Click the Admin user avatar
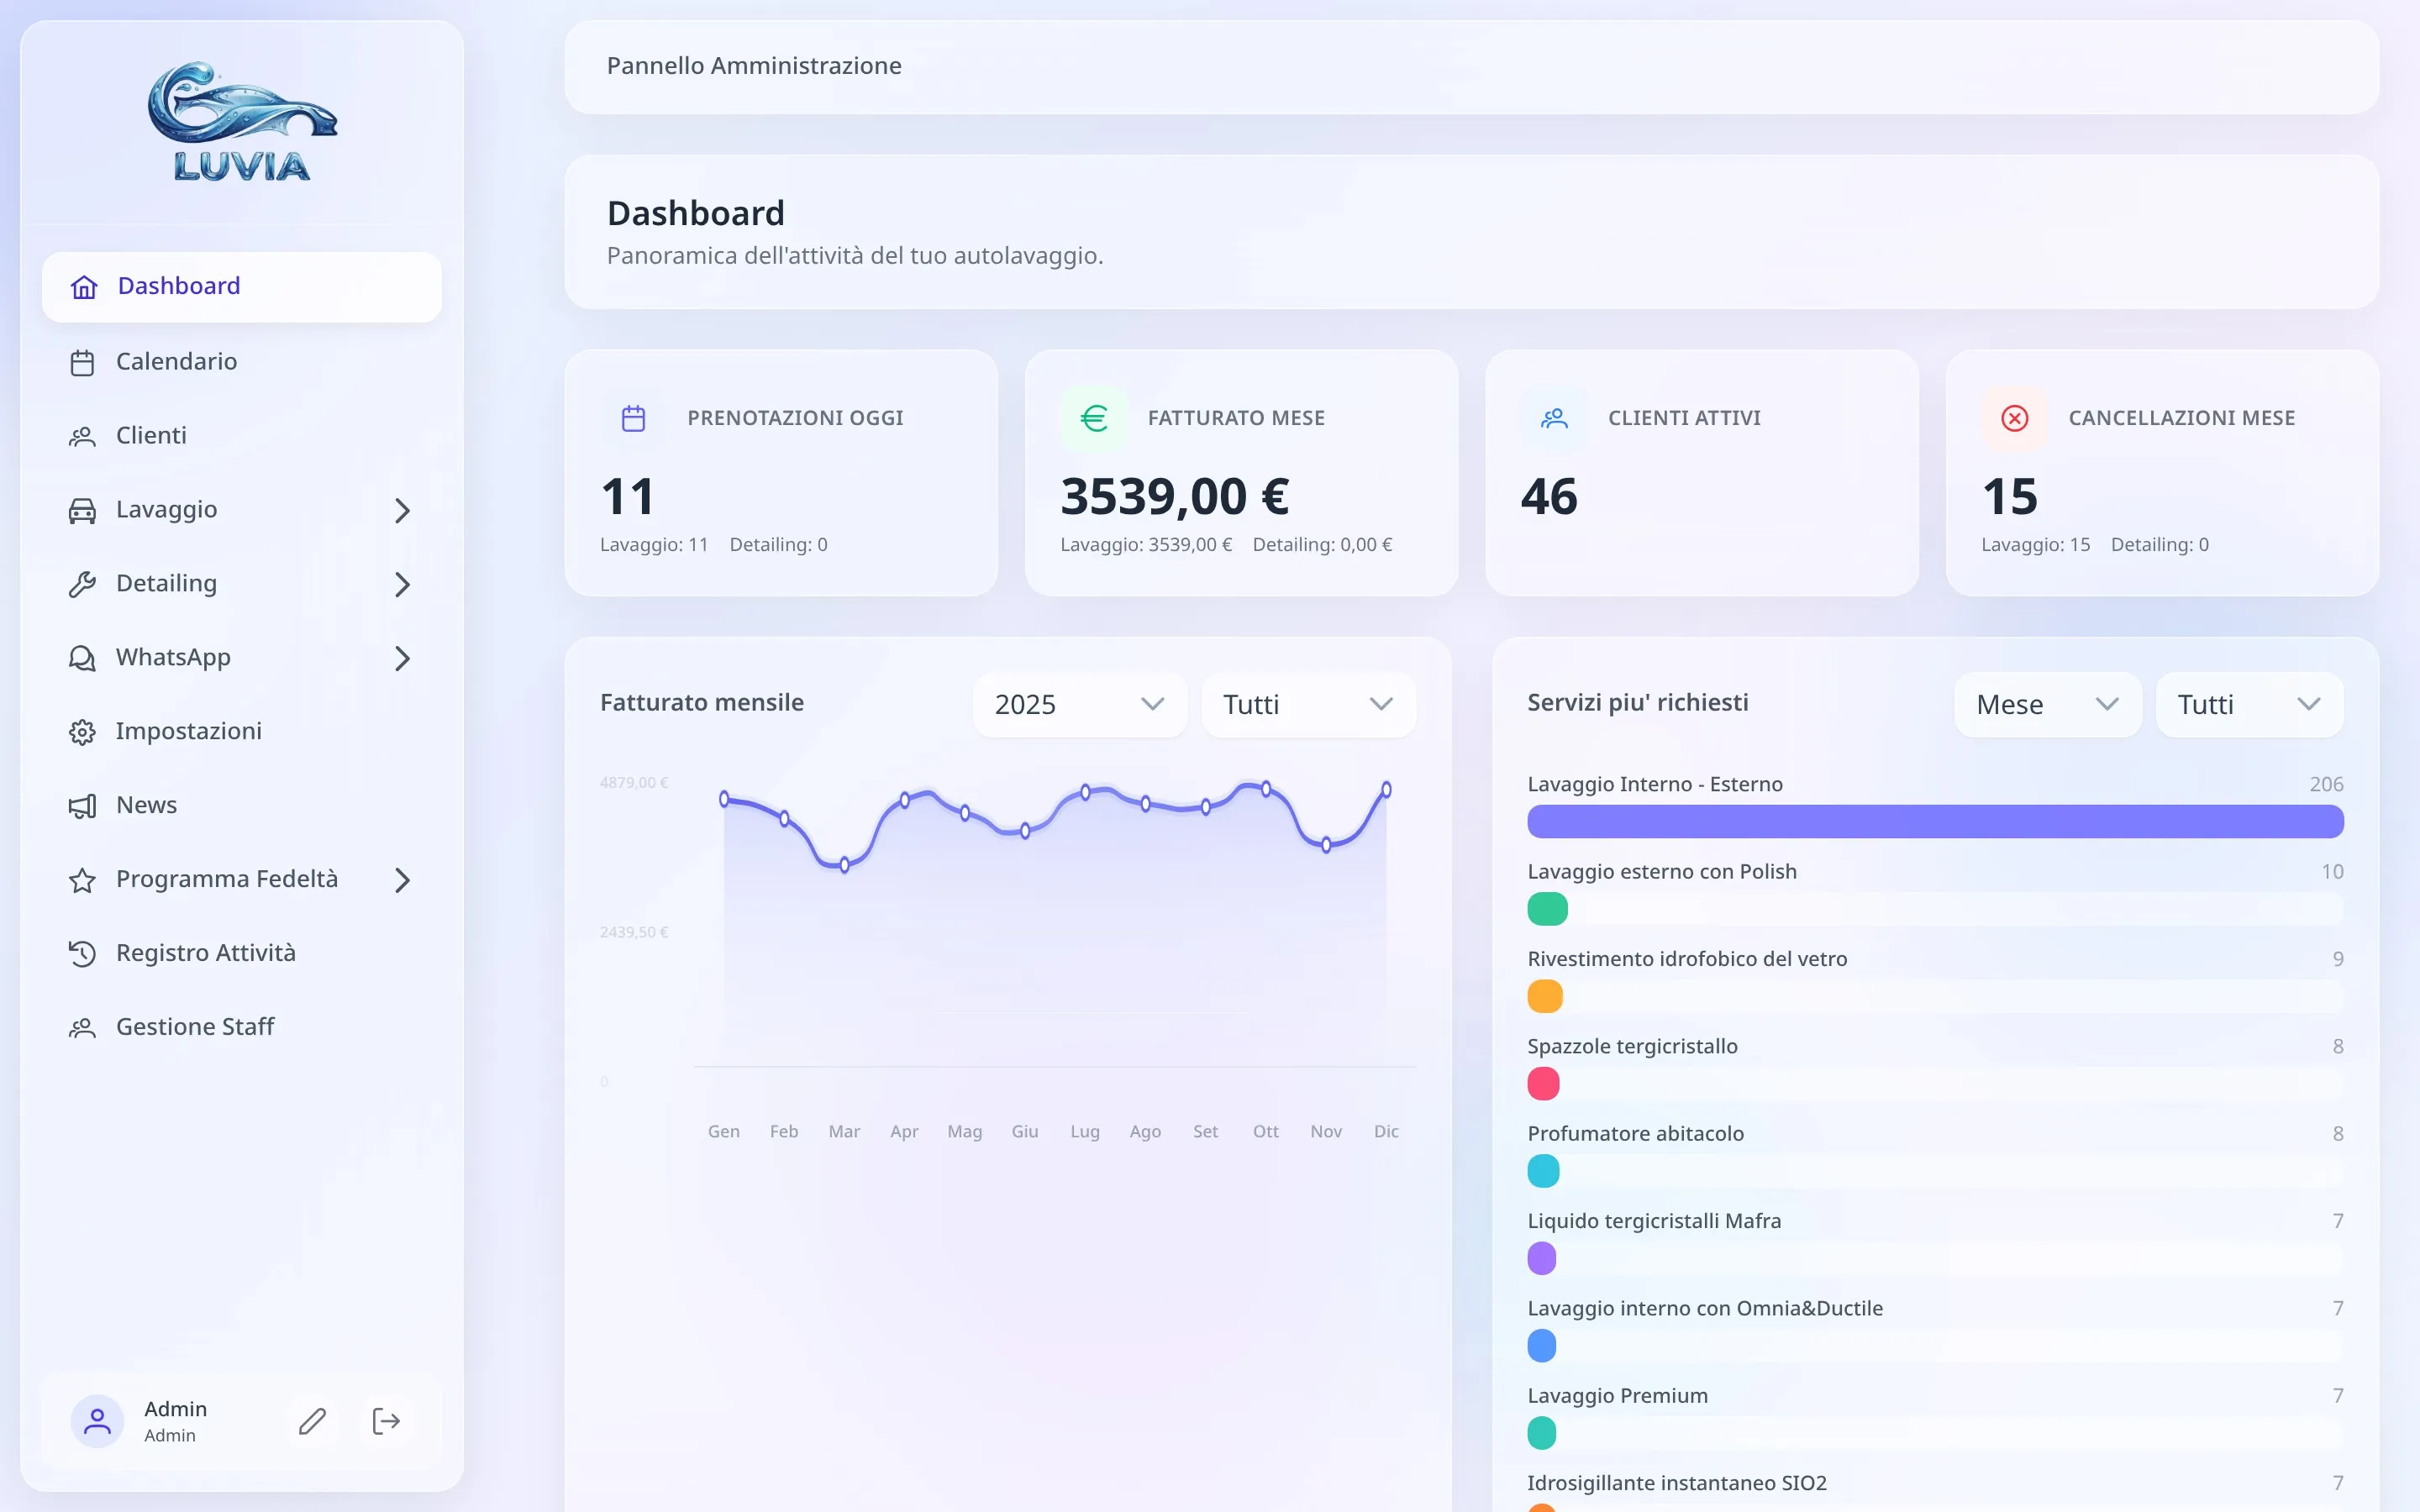2420x1512 pixels. 97,1421
